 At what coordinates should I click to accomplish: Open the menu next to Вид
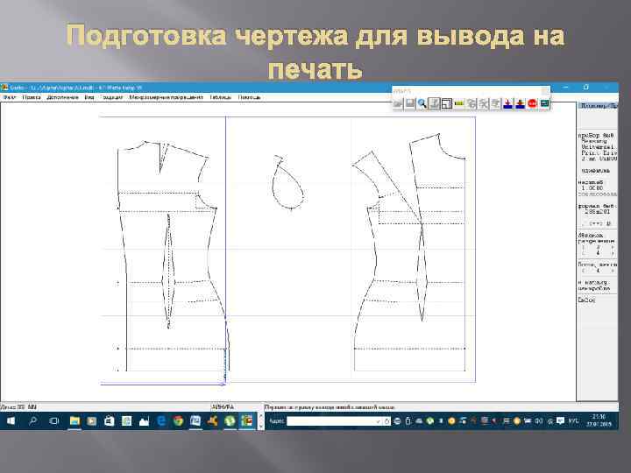pyautogui.click(x=111, y=97)
